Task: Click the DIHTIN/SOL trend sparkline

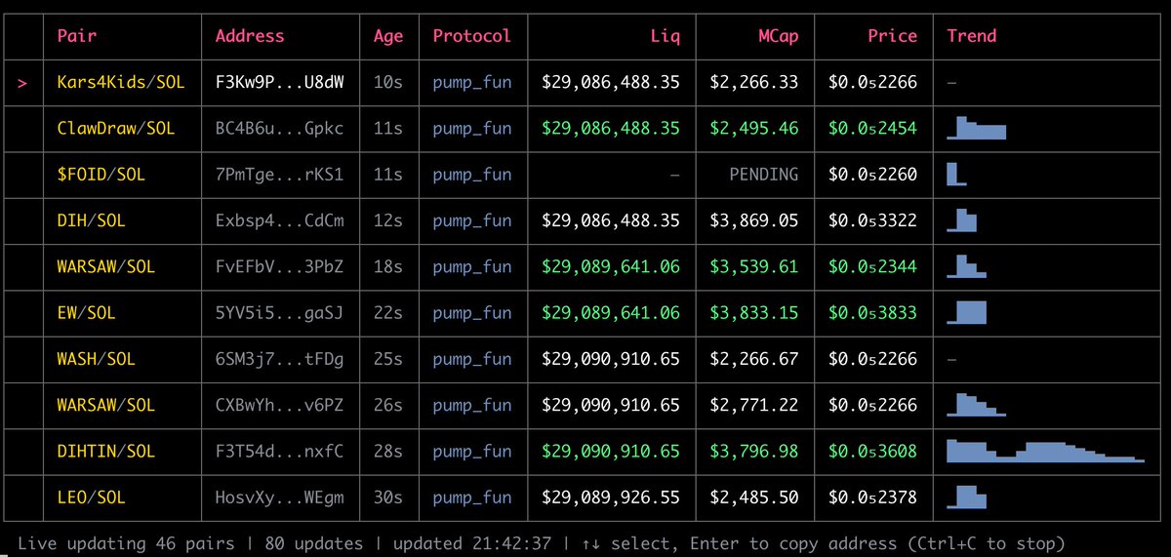Action: click(1045, 452)
